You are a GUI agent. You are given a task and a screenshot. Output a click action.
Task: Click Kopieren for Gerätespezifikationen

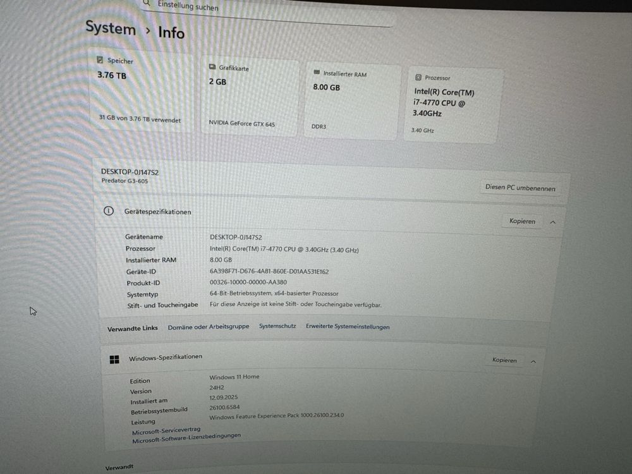[x=521, y=221]
